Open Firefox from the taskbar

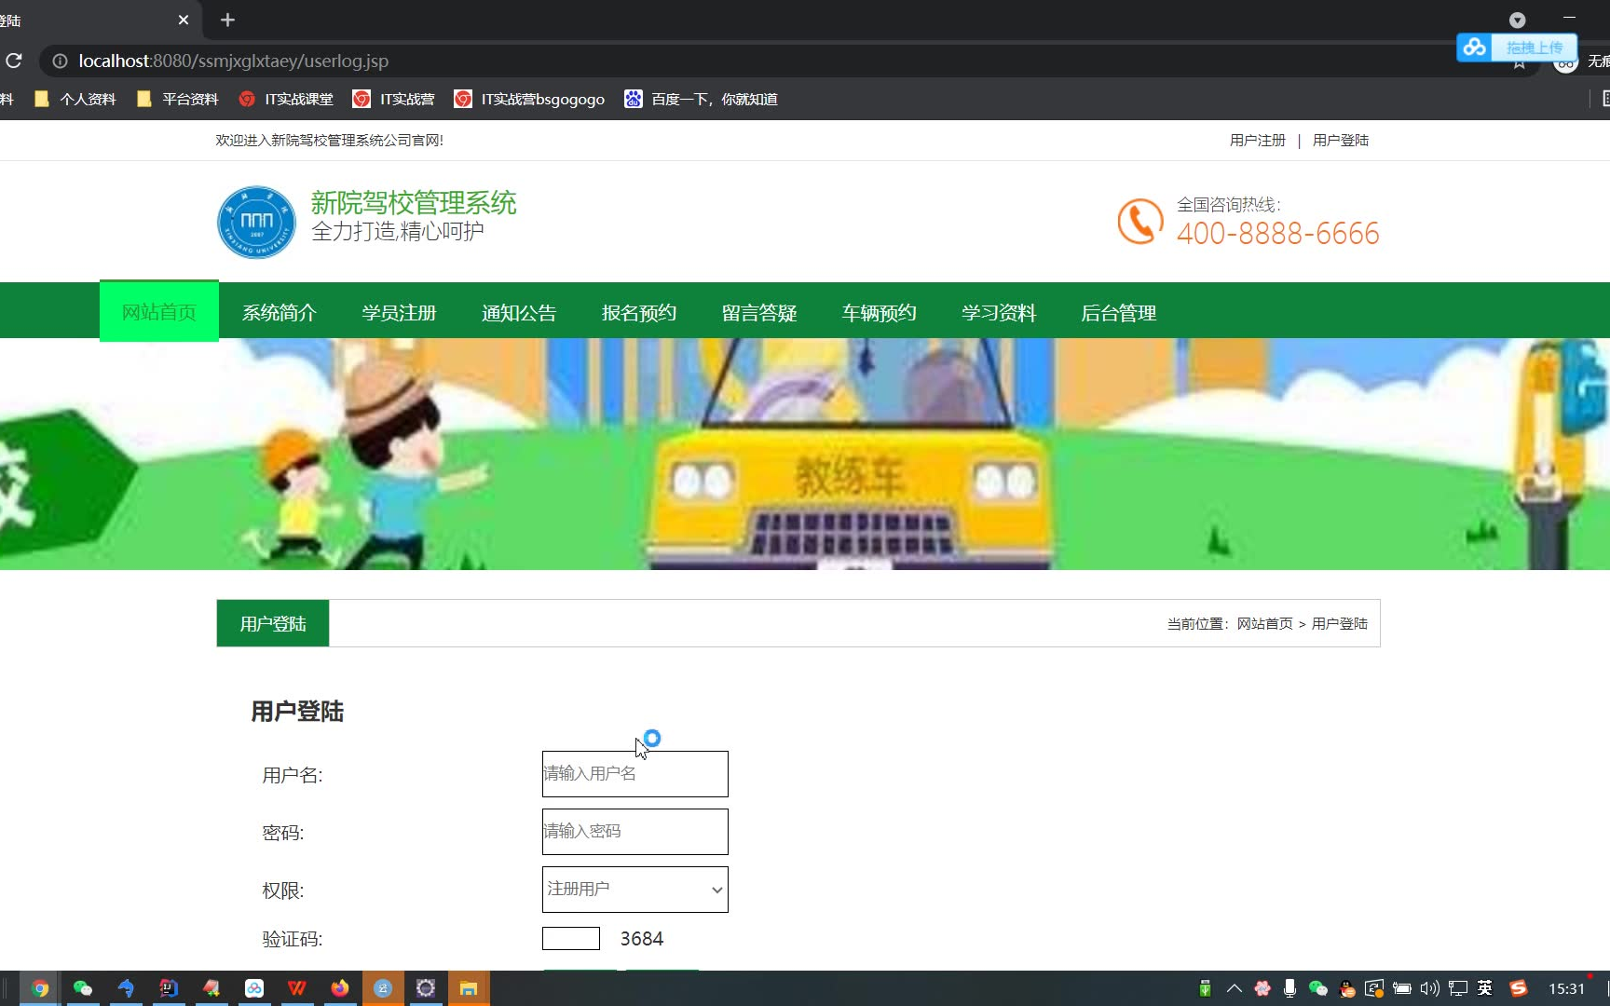tap(340, 988)
